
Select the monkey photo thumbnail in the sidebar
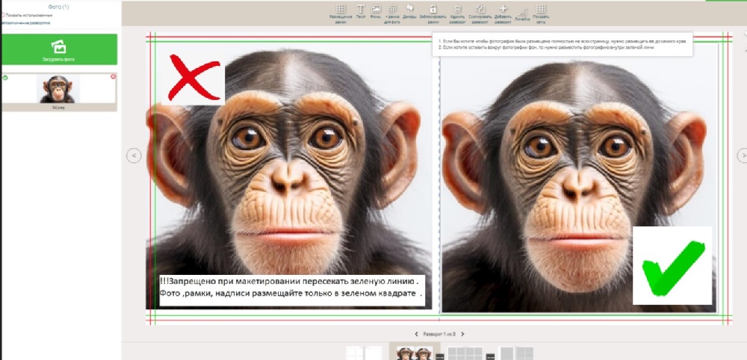pyautogui.click(x=58, y=90)
